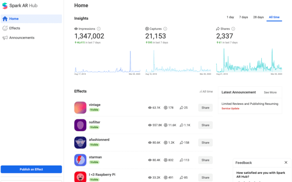Click Share for the nofilter effect
This screenshot has height=182, width=292.
pyautogui.click(x=205, y=125)
